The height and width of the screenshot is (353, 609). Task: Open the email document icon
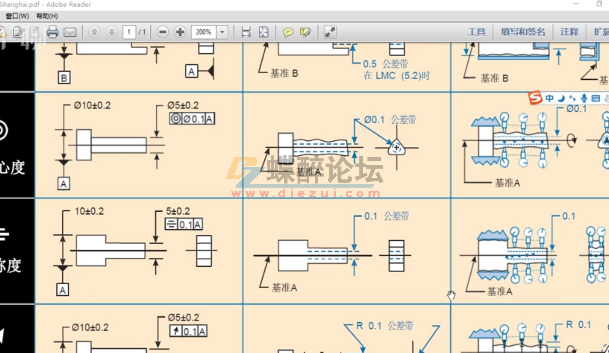pyautogui.click(x=70, y=32)
